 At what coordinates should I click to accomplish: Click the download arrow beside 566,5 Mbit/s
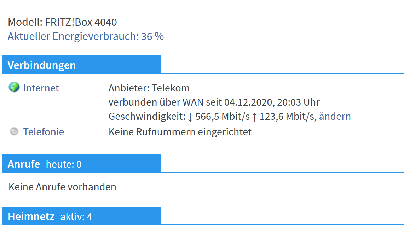(190, 117)
